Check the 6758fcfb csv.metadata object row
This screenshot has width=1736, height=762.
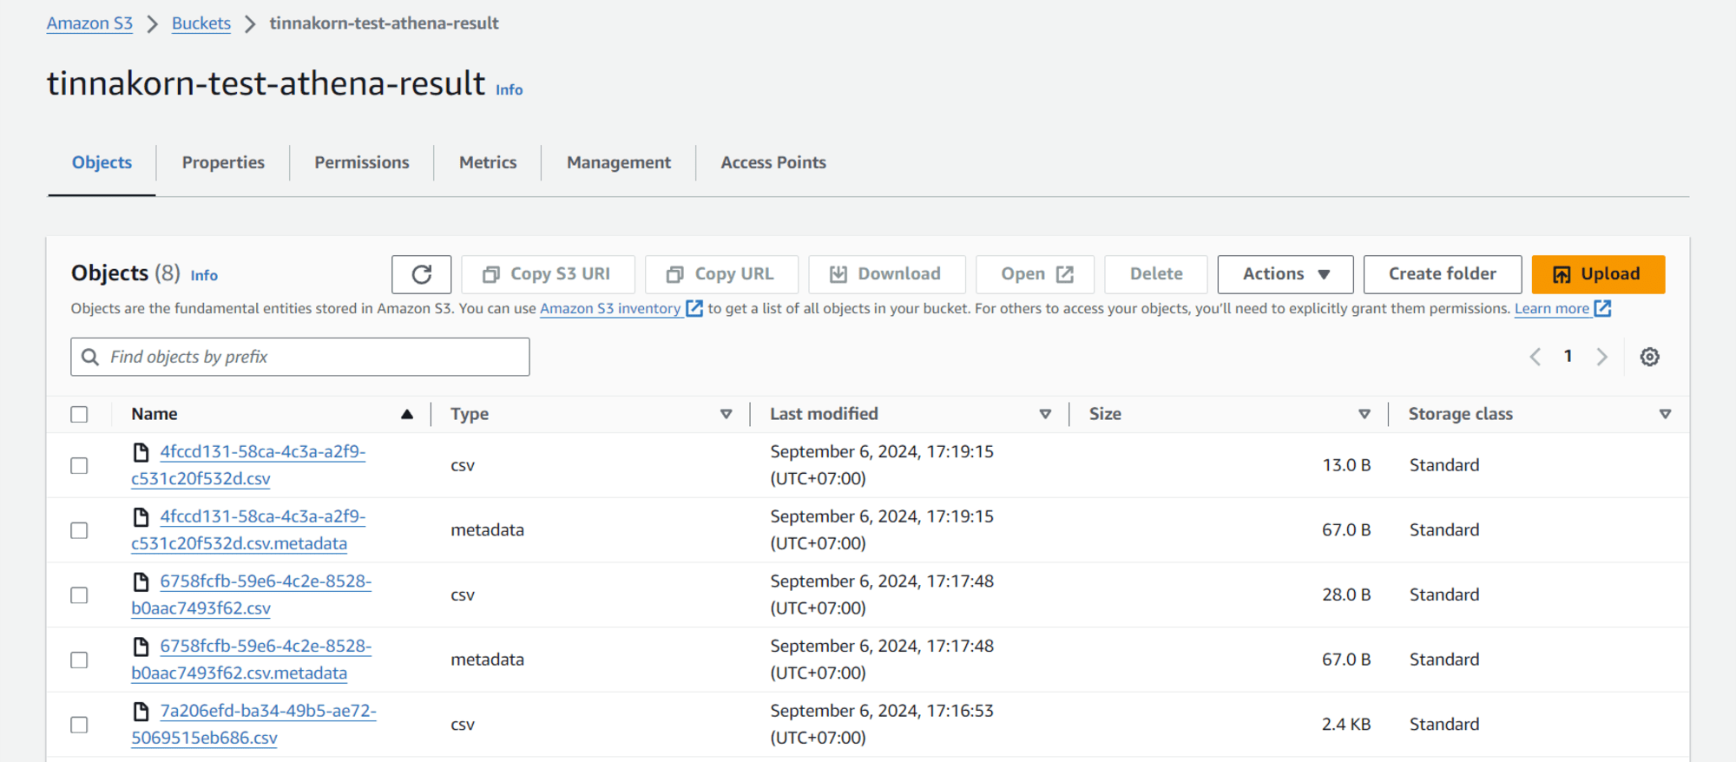79,660
